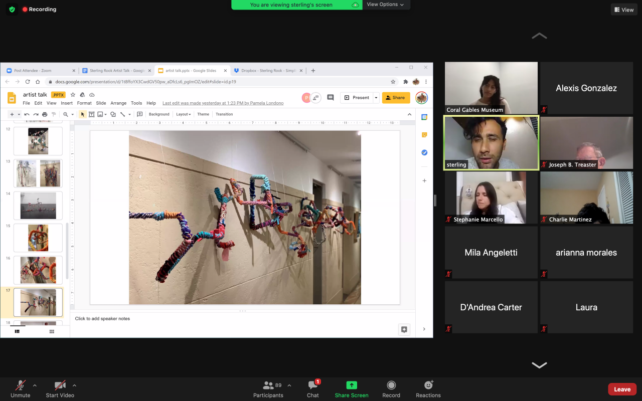642x401 pixels.
Task: Select slide 13 thumbnail
Action: tap(38, 173)
